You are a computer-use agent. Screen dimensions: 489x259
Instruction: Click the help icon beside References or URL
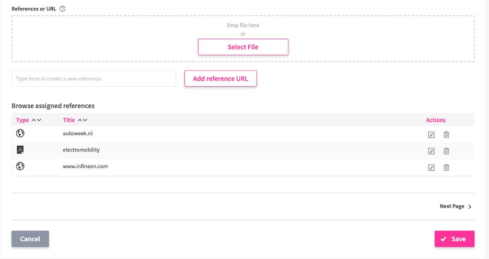click(x=63, y=9)
